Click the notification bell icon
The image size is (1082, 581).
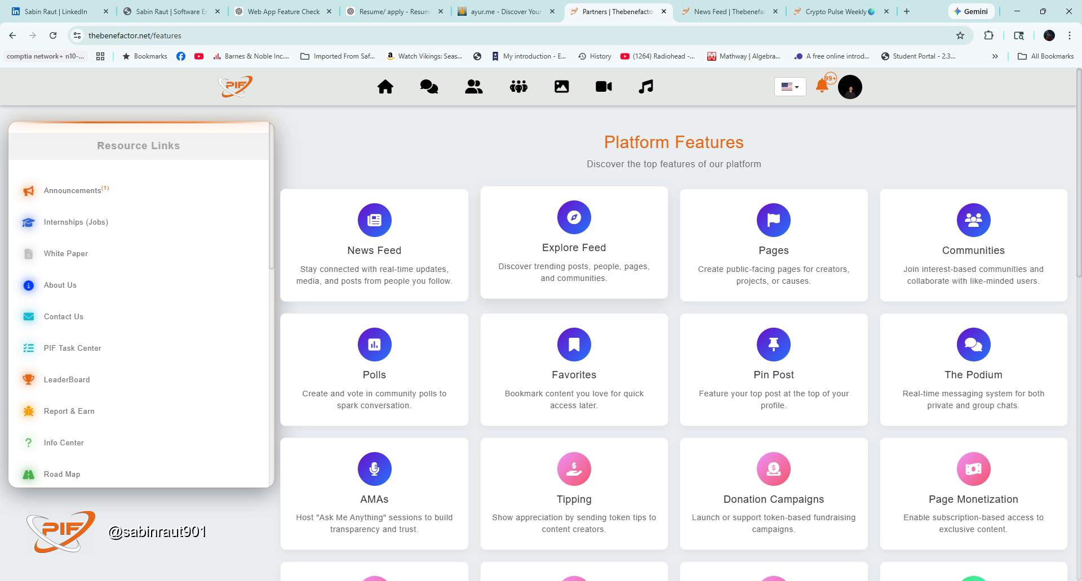[x=822, y=86]
